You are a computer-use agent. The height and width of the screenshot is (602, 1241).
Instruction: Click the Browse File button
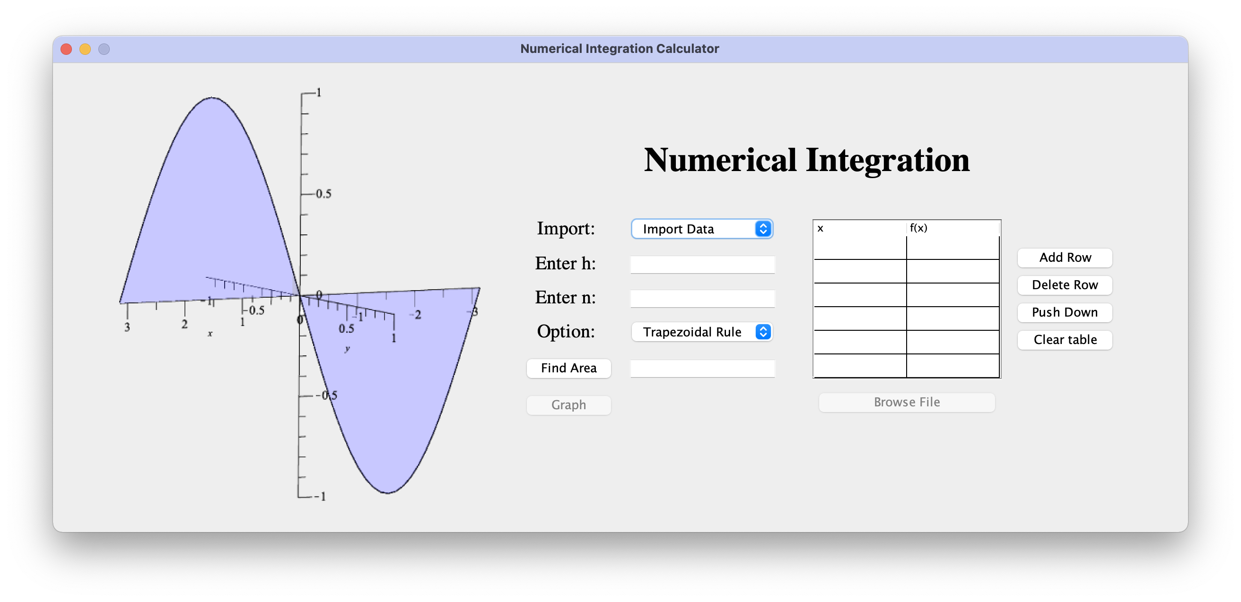pyautogui.click(x=907, y=402)
